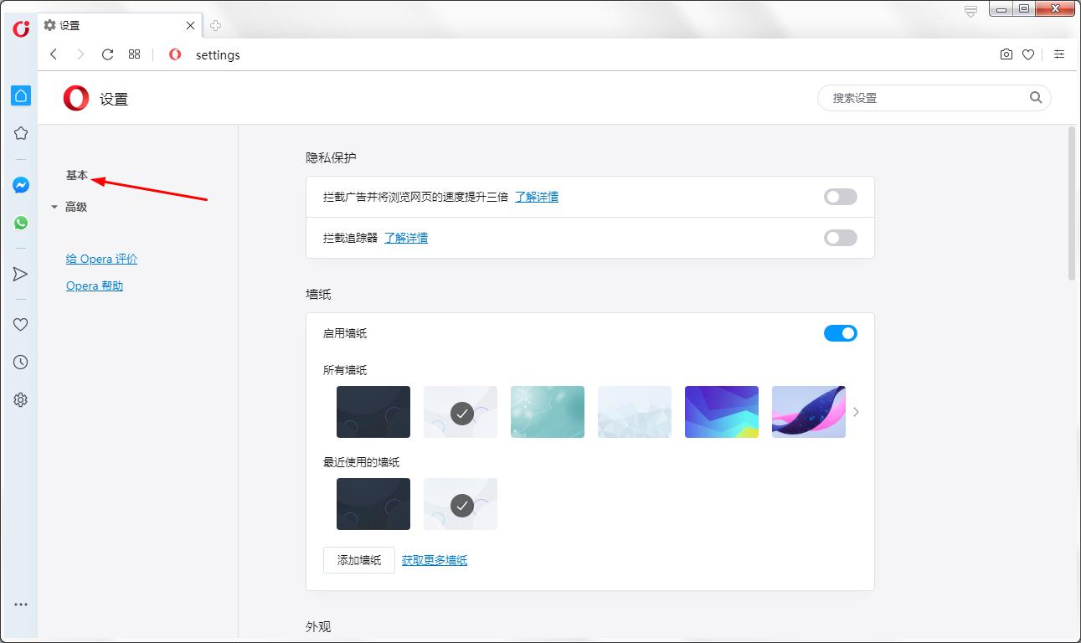Go to Speed Dial via the home icon
The width and height of the screenshot is (1081, 643).
20,95
